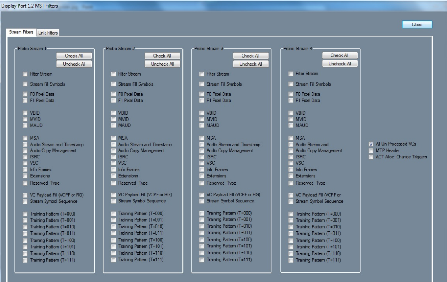Check Reserved_Type in Probe Stream 1
The width and height of the screenshot is (447, 282).
pyautogui.click(x=25, y=183)
